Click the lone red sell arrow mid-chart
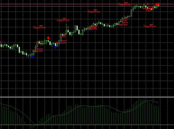Image resolution: width=174 pixels, height=129 pixels. tap(48, 38)
